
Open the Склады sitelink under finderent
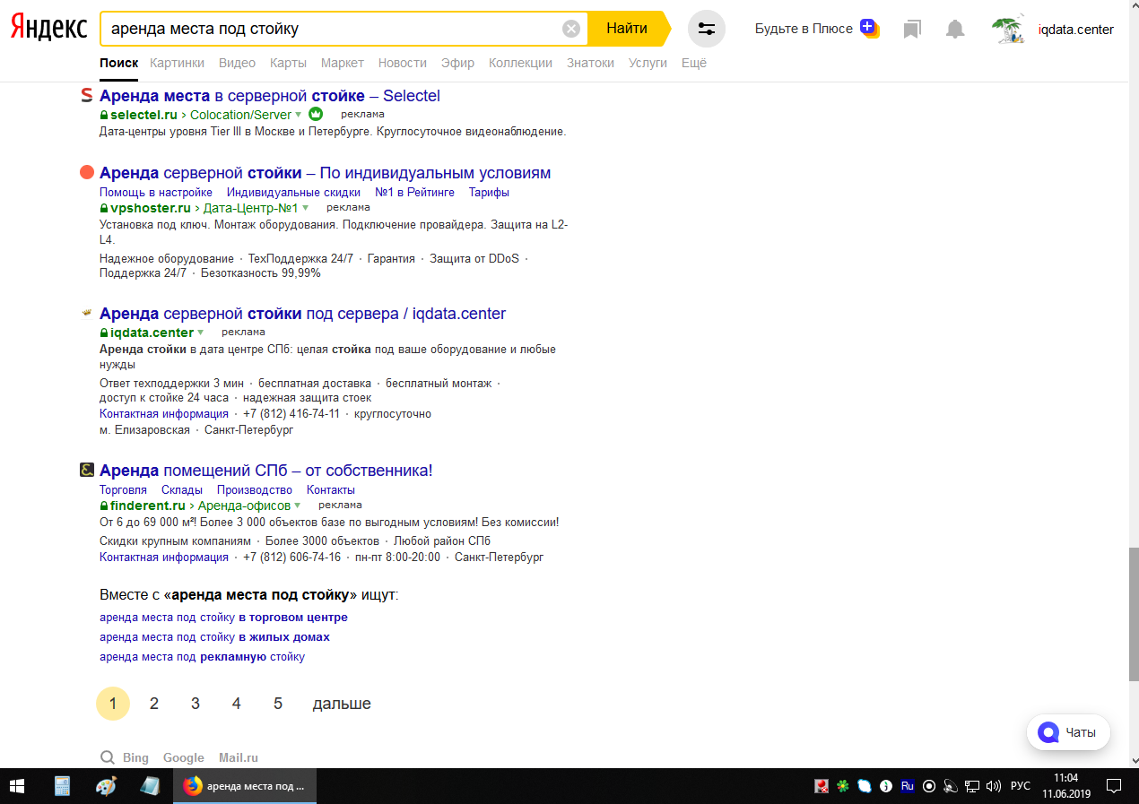(x=182, y=490)
